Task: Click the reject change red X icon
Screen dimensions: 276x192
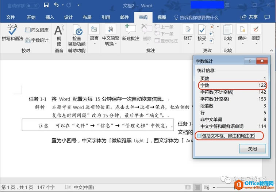Action: [x=212, y=27]
